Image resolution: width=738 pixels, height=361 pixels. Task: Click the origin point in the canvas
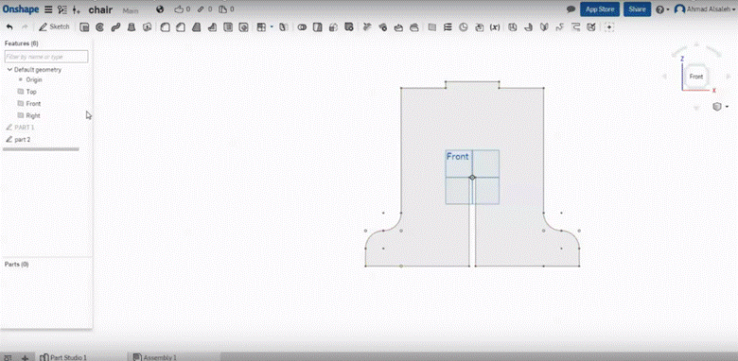point(472,178)
